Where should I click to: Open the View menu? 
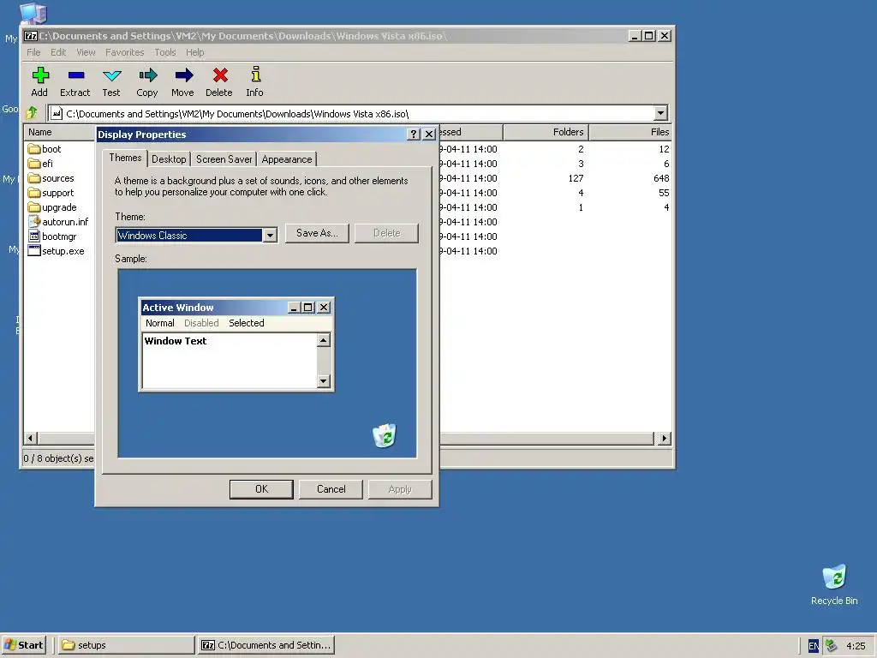(86, 52)
